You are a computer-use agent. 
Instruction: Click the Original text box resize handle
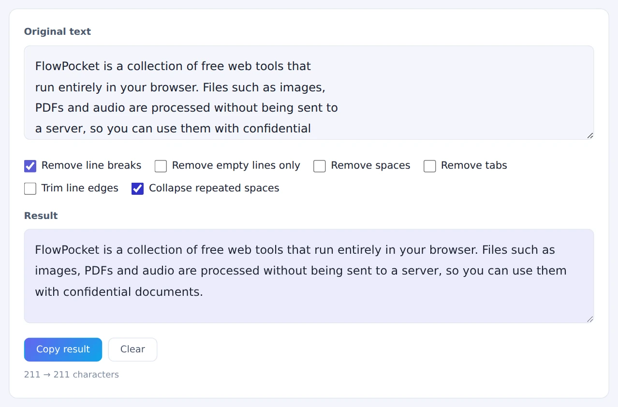point(590,136)
